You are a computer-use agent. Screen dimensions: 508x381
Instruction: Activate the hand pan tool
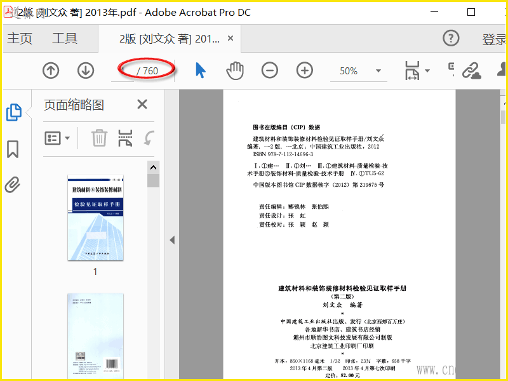pyautogui.click(x=235, y=70)
